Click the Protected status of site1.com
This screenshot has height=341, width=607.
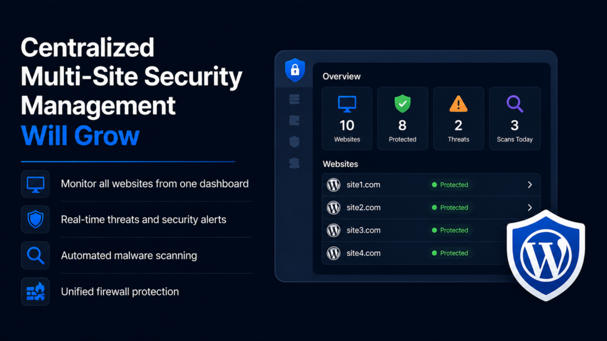450,185
